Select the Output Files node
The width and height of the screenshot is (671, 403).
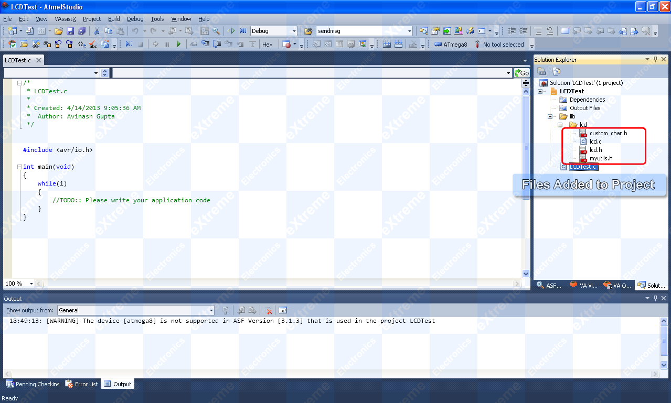pos(585,108)
